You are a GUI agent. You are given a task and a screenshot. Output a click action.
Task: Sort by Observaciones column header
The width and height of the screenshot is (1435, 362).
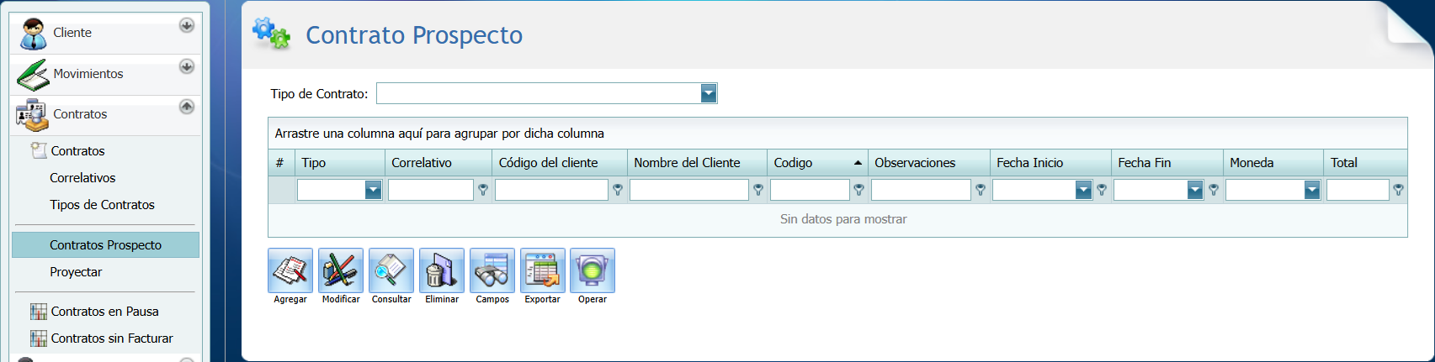pyautogui.click(x=928, y=163)
